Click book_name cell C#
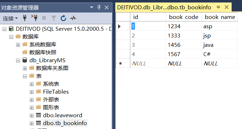242x129 pixels. click(x=219, y=54)
